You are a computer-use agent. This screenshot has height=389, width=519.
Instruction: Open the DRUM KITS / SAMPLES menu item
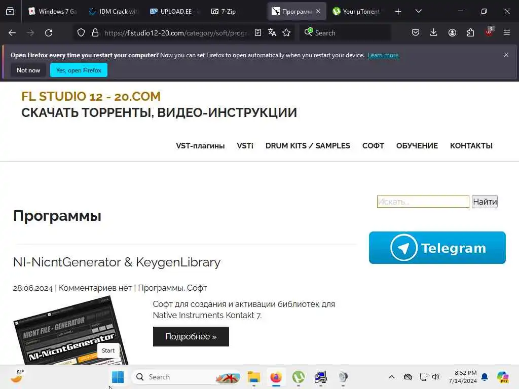pos(308,146)
